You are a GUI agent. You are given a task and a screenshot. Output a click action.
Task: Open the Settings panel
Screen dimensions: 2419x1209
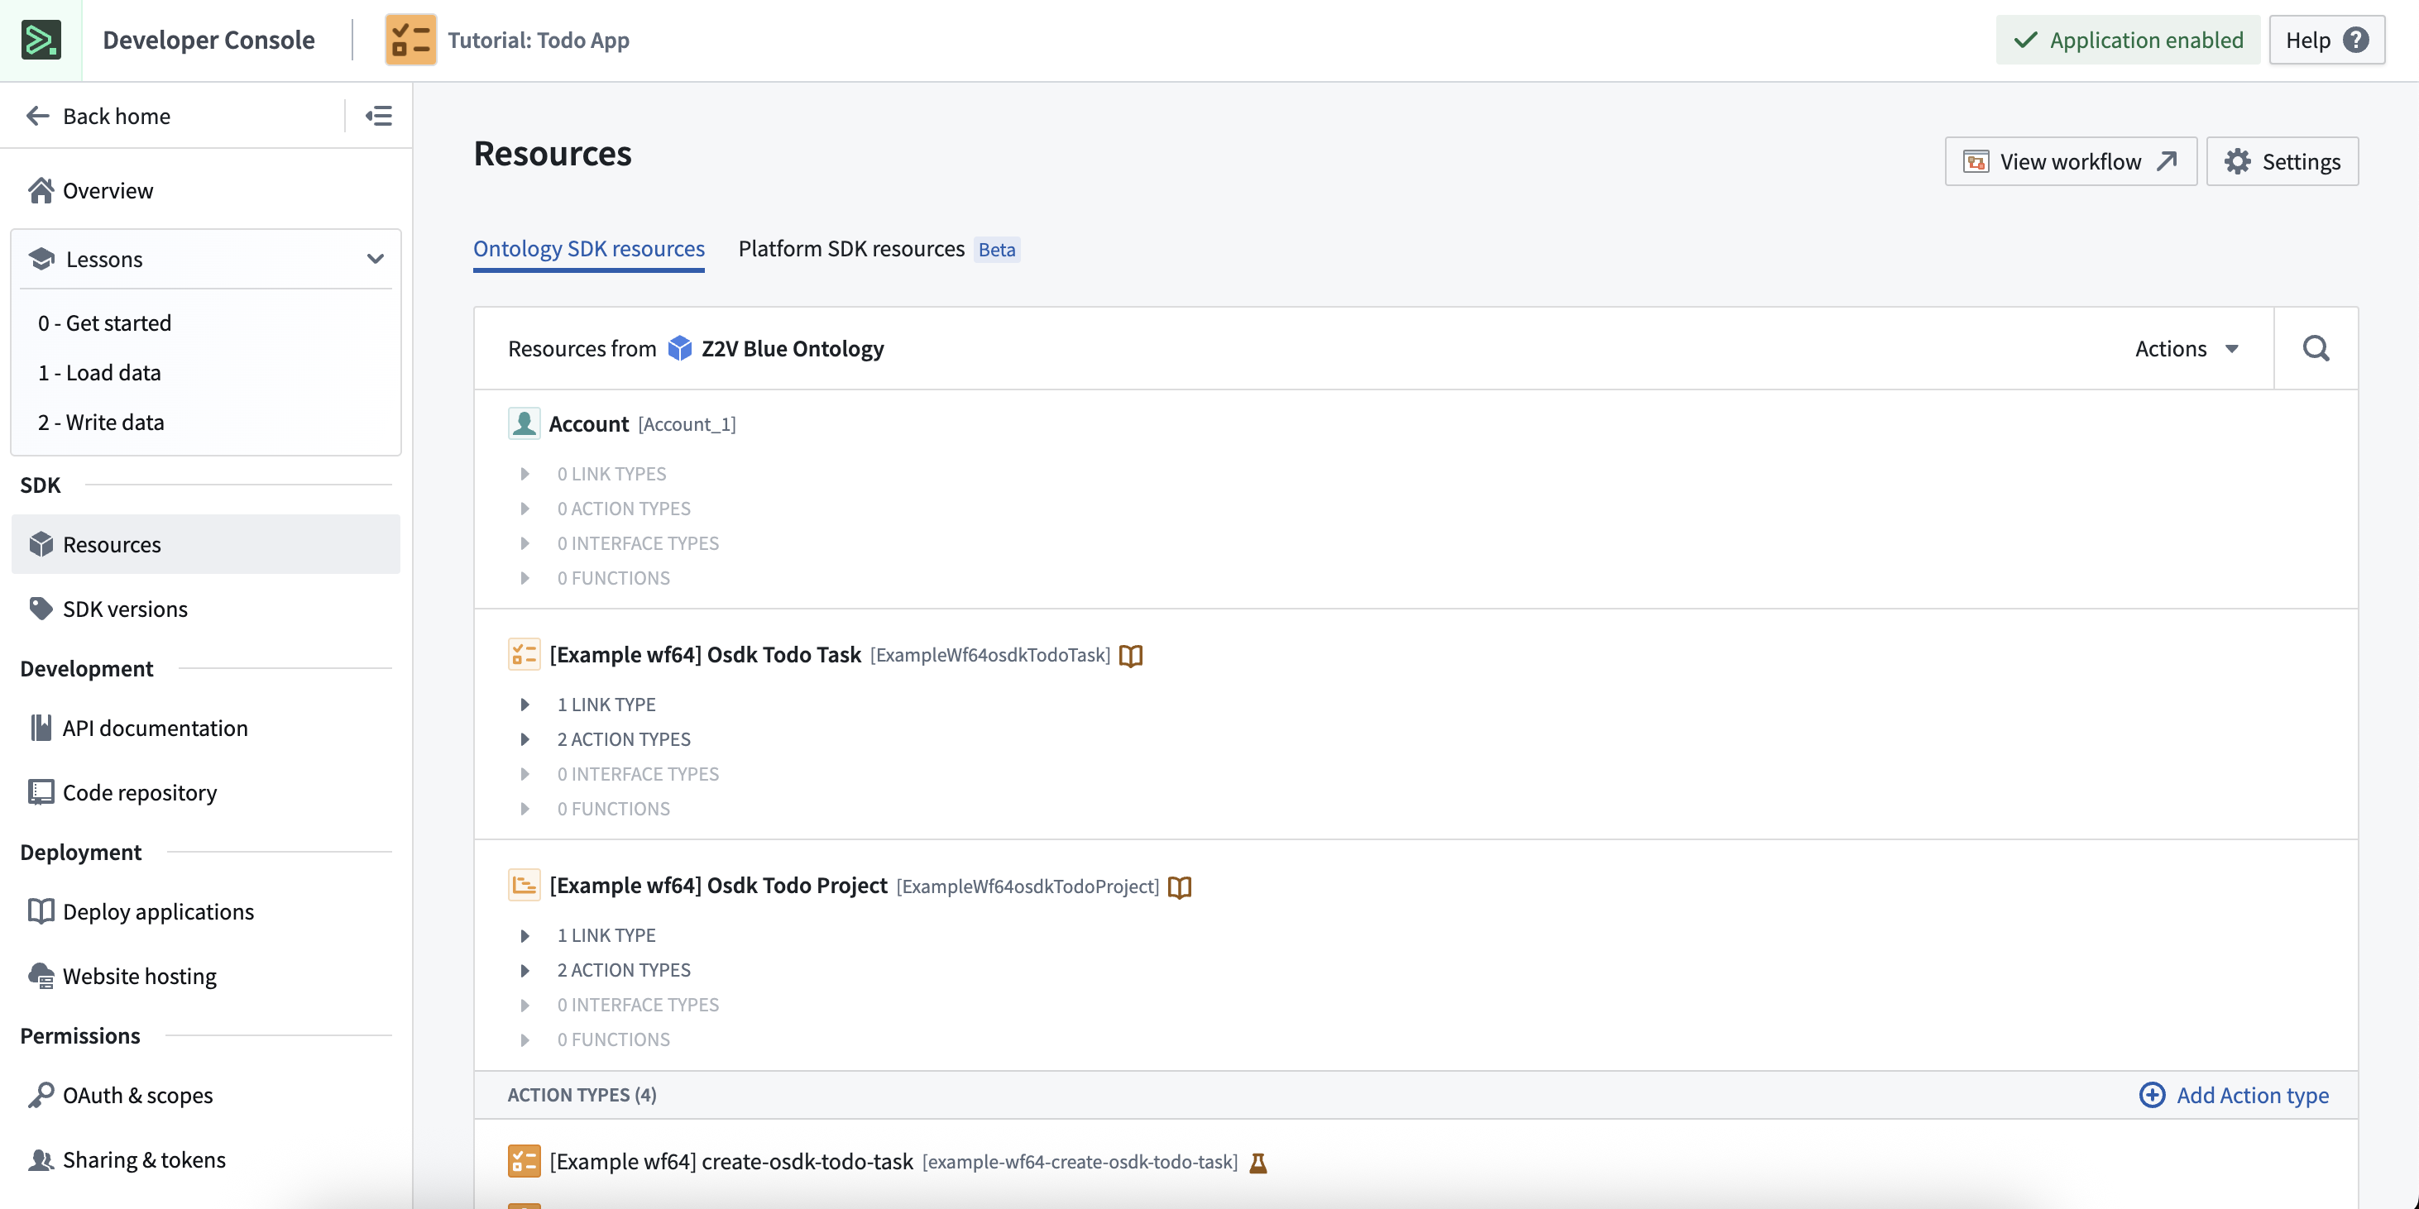click(2282, 160)
